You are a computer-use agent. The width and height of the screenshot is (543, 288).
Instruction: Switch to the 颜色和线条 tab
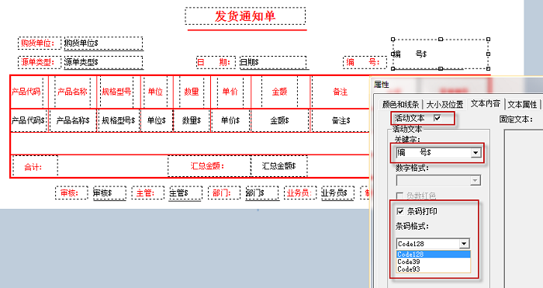coord(400,104)
